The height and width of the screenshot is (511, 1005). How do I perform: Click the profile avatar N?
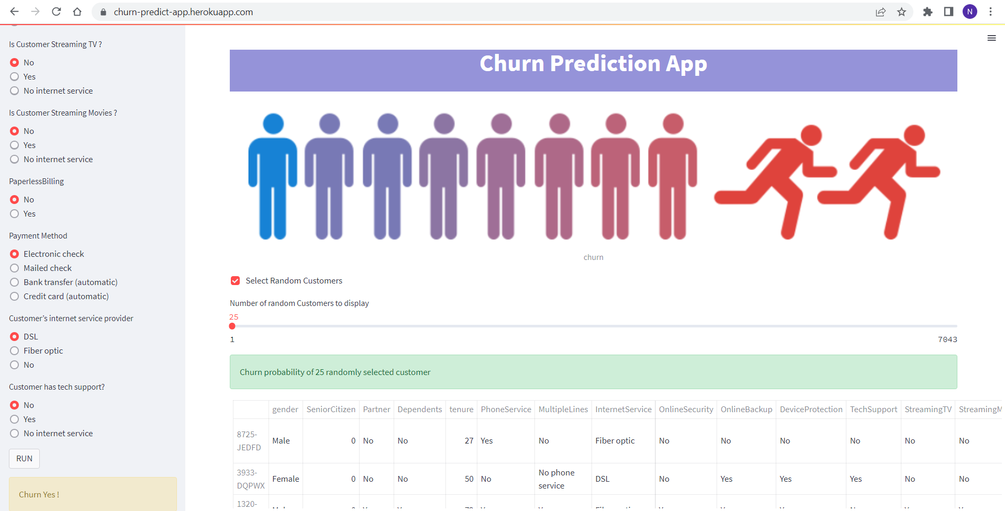(x=970, y=12)
